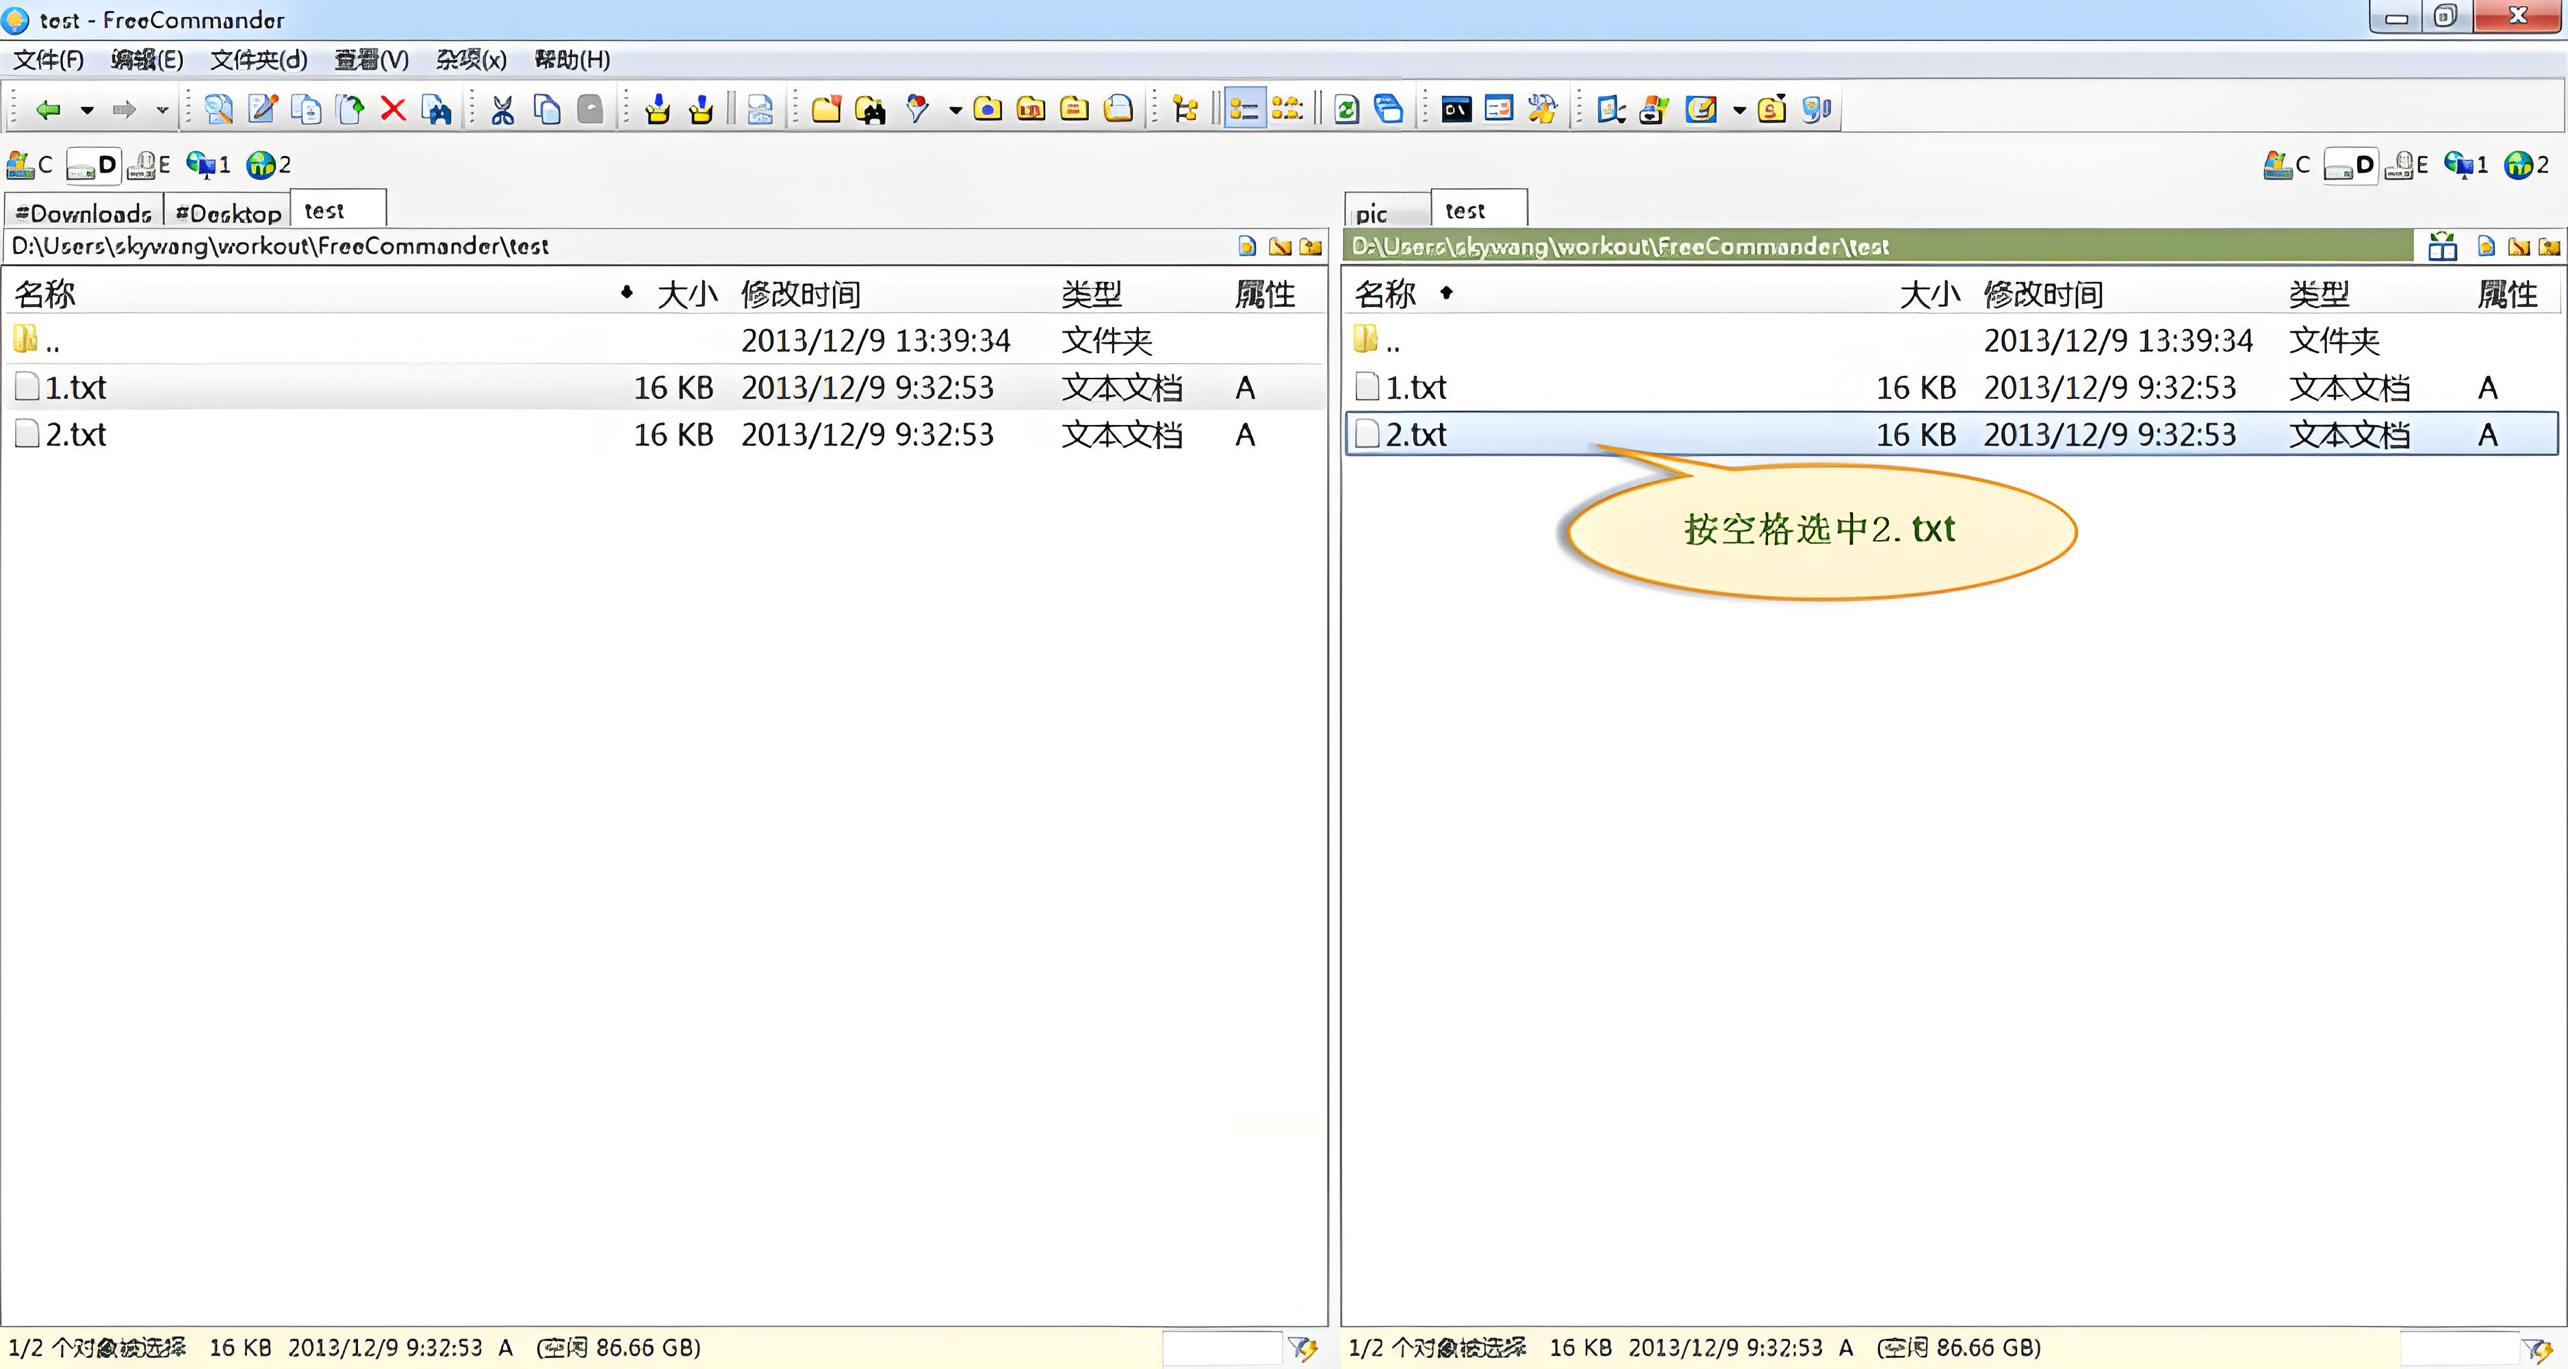This screenshot has width=2568, height=1369.
Task: Click the green back arrow
Action: pos(48,109)
